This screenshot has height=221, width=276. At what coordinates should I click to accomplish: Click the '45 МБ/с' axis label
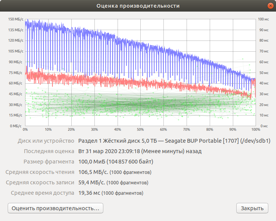(16, 94)
